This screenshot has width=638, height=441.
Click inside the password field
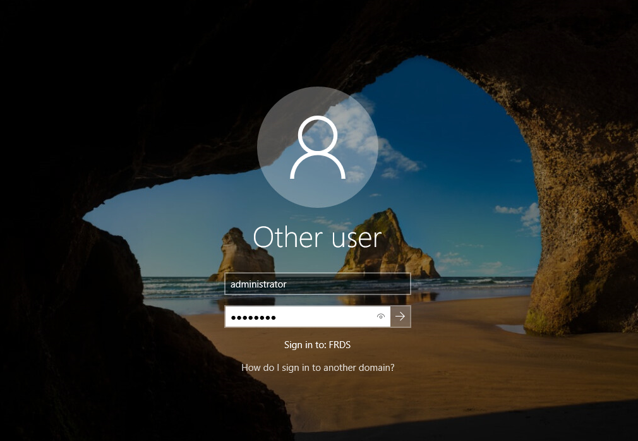tap(308, 317)
